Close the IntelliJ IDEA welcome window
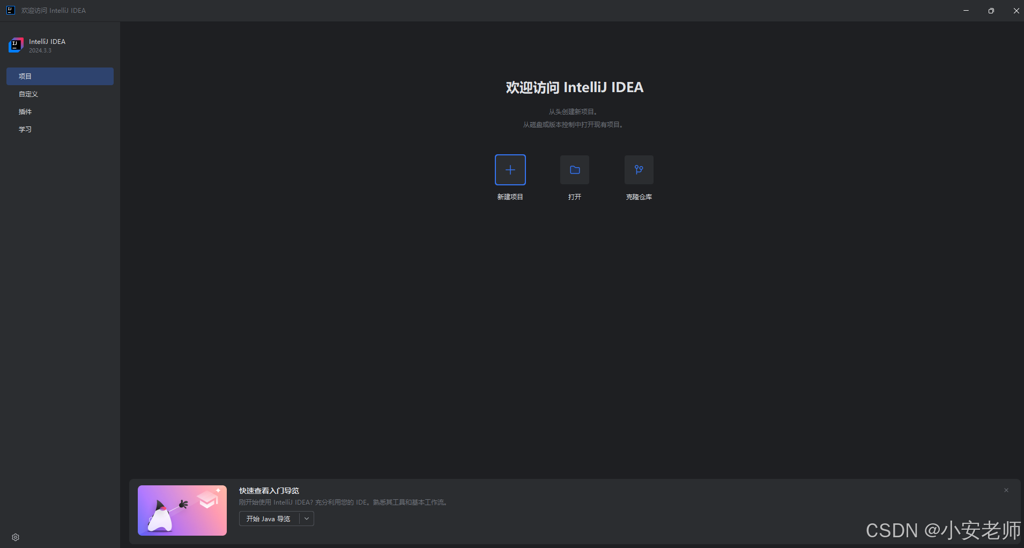This screenshot has height=548, width=1024. click(x=1015, y=10)
